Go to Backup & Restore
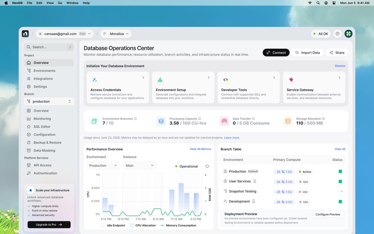 click(49, 143)
